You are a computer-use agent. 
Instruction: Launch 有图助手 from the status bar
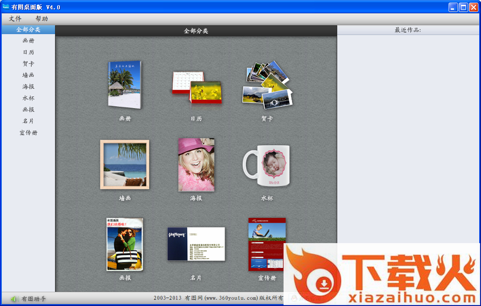tap(29, 299)
